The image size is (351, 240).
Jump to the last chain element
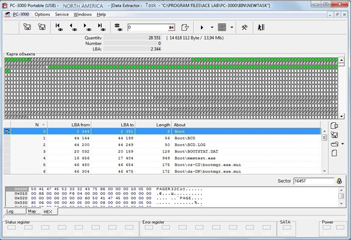coord(101,27)
